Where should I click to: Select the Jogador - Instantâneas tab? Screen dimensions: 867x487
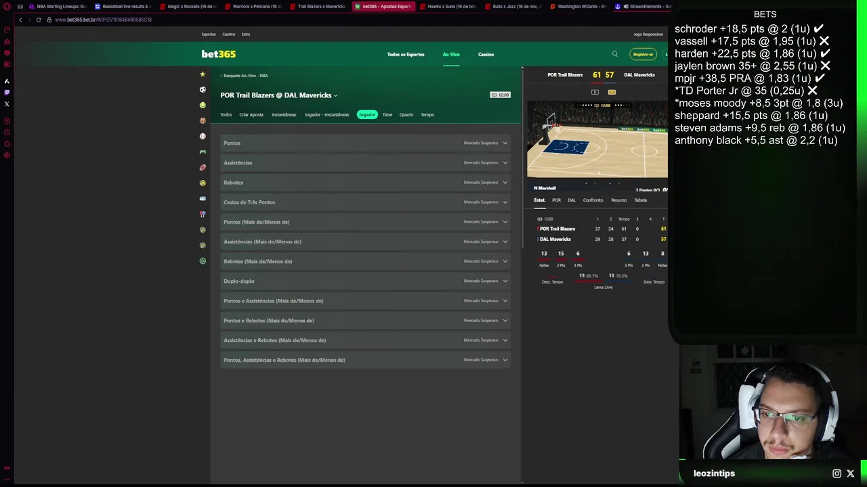(x=326, y=114)
